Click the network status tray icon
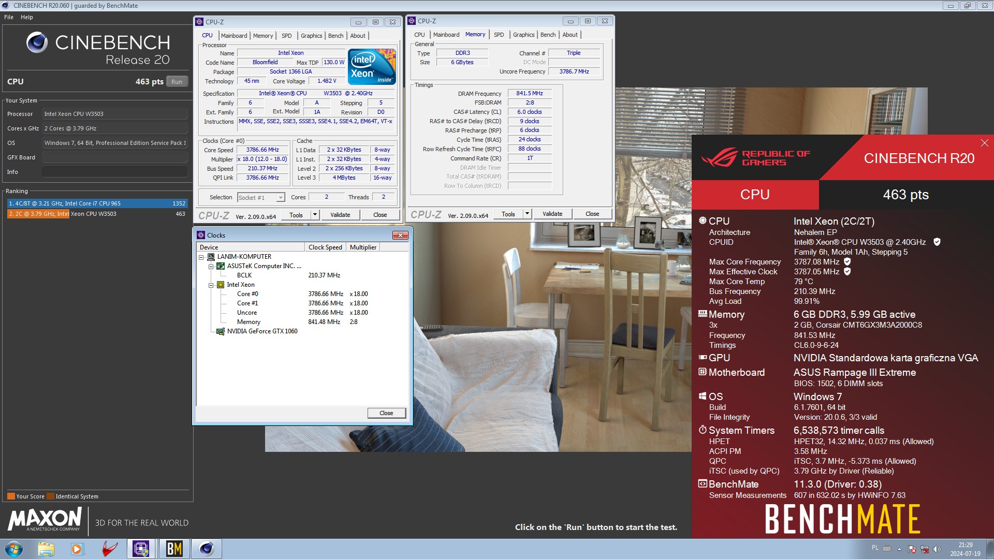 tap(925, 549)
